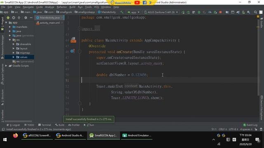Open the Event Log tool window
This screenshot has width=264, height=148.
(250, 125)
